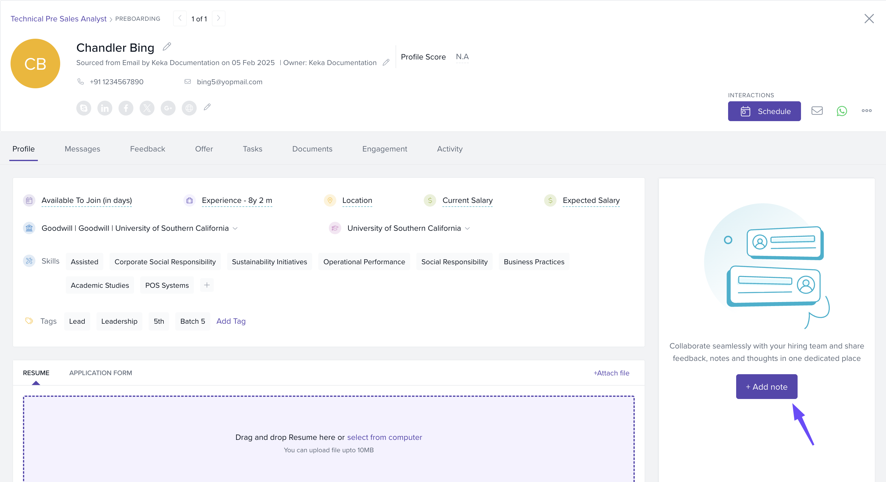Image resolution: width=886 pixels, height=482 pixels.
Task: Open the Documents tab
Action: click(x=312, y=149)
